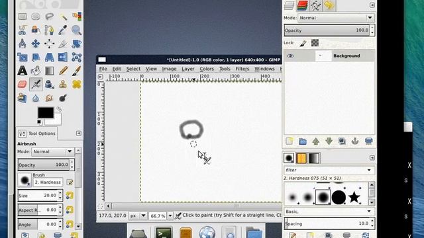Open airbrush Mode Normal dropdown in Tool Options
The height and width of the screenshot is (238, 424).
coord(53,151)
